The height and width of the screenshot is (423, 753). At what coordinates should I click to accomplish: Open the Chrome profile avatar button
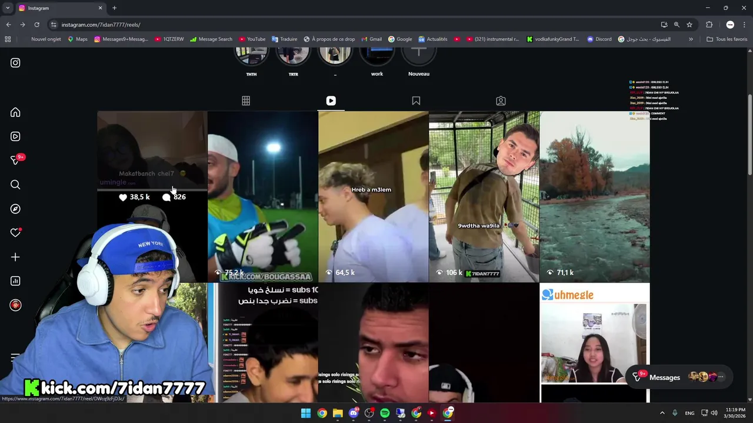730,25
